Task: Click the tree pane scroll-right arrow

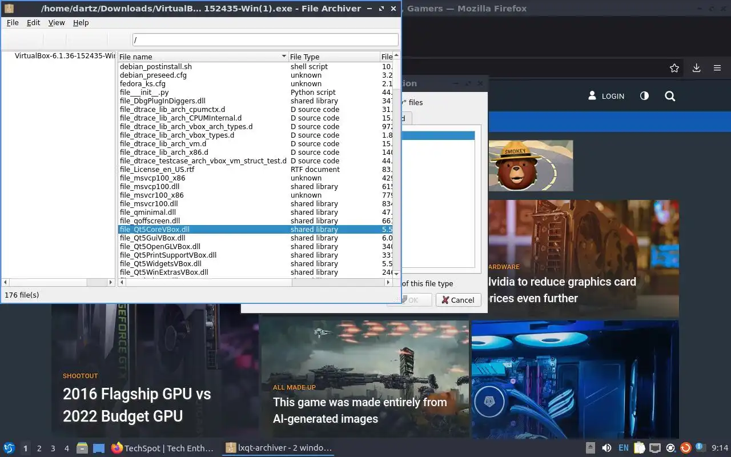Action: [111, 282]
